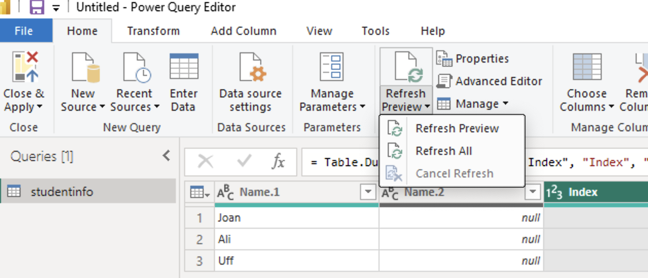Expand the Manage Parameters dropdown
Viewport: 648px width, 278px height.
[362, 107]
